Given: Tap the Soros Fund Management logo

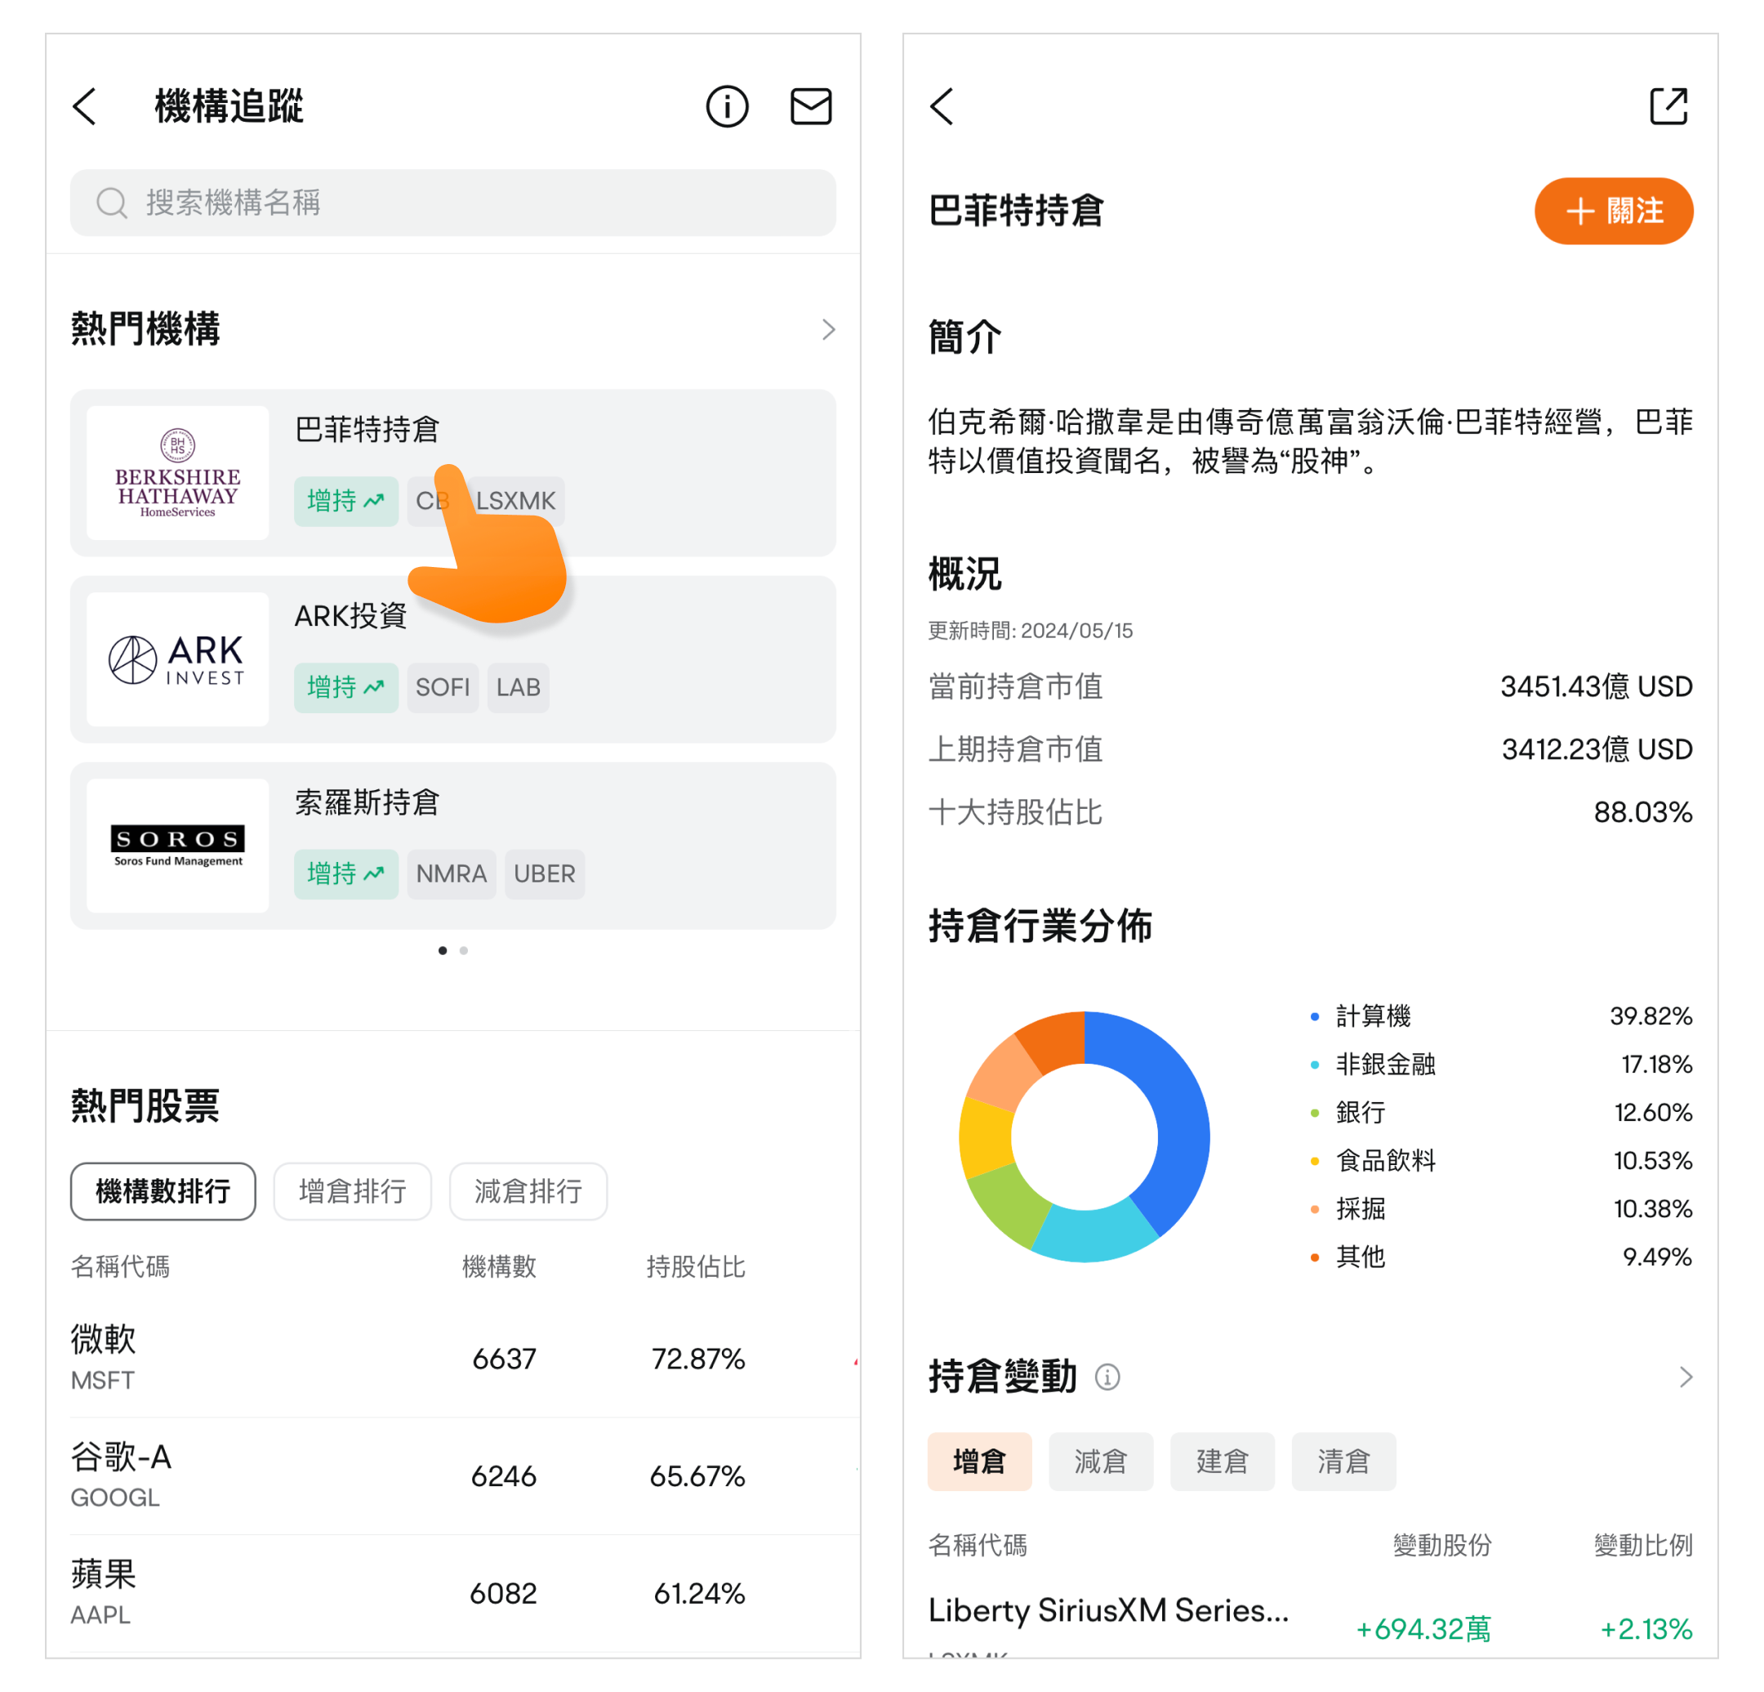Looking at the screenshot, I should coord(177,846).
